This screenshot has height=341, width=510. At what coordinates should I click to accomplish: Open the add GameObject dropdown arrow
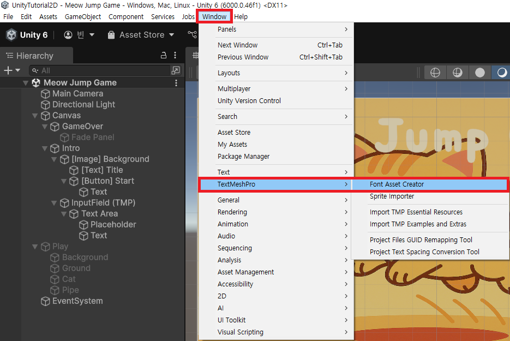[x=17, y=70]
